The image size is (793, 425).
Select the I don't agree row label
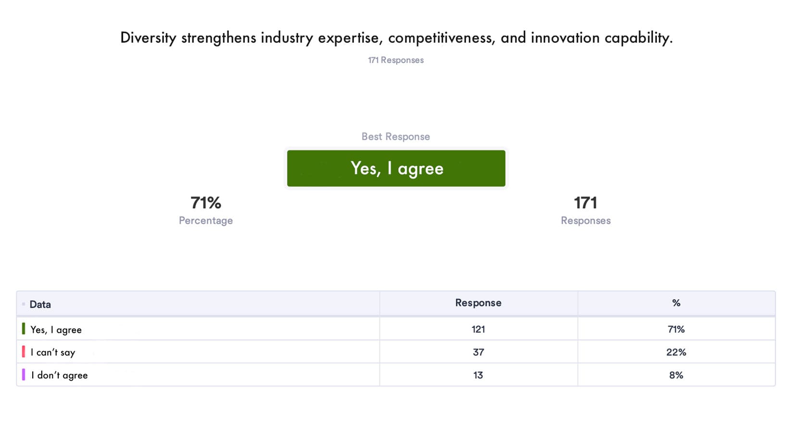tap(60, 375)
